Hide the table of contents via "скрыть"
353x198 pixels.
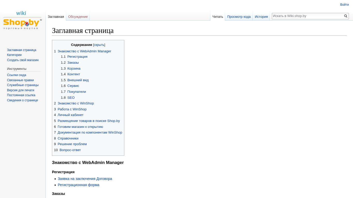pos(99,45)
